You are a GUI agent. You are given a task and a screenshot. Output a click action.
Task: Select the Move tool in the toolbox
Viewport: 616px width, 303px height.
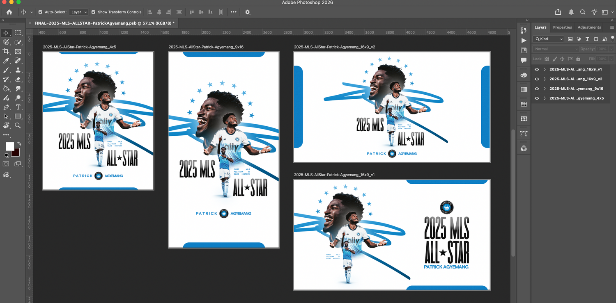(6, 33)
